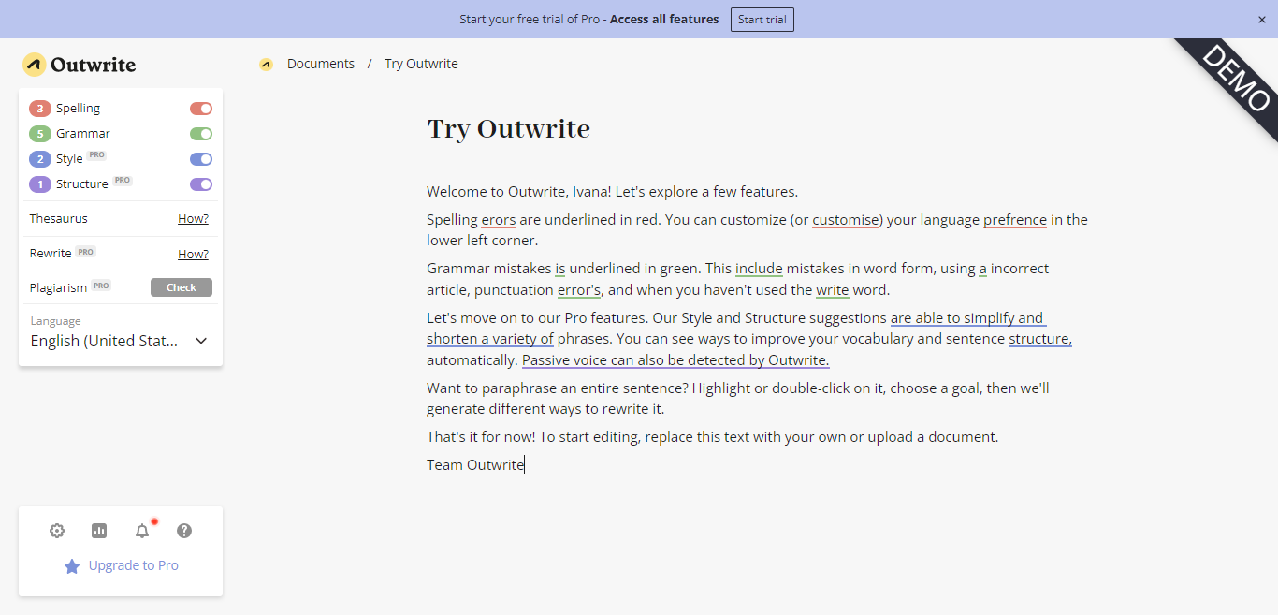Viewport: 1278px width, 615px height.
Task: Click the misspelled word "erors"
Action: [x=498, y=220]
